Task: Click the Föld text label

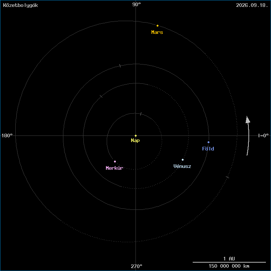Action: coord(208,149)
